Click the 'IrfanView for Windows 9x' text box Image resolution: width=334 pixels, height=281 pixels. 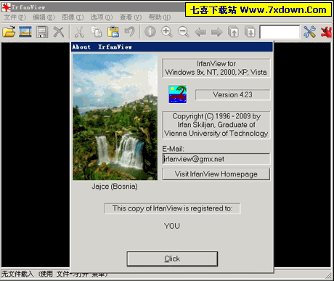pyautogui.click(x=216, y=68)
